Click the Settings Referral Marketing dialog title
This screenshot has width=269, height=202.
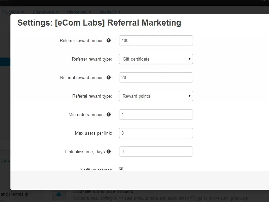(x=99, y=23)
